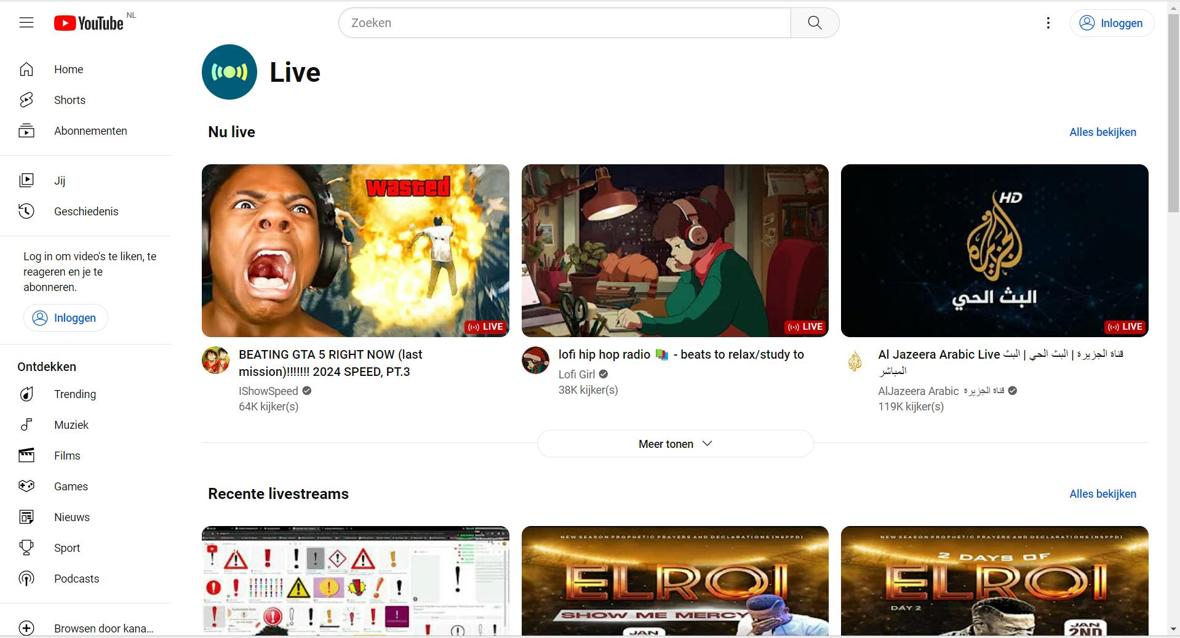Open Games in the sidebar
The height and width of the screenshot is (638, 1180).
86,487
